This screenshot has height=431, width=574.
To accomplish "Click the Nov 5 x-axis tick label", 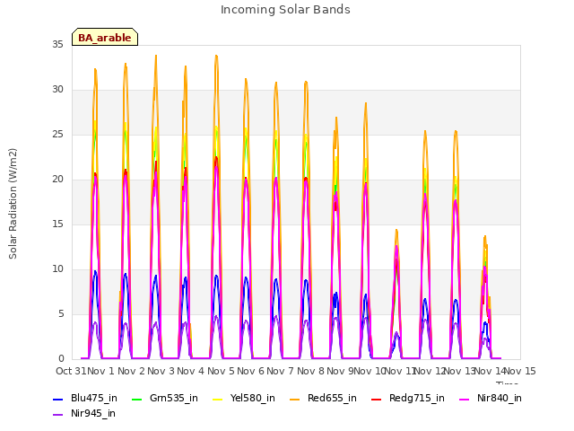I will point(221,371).
